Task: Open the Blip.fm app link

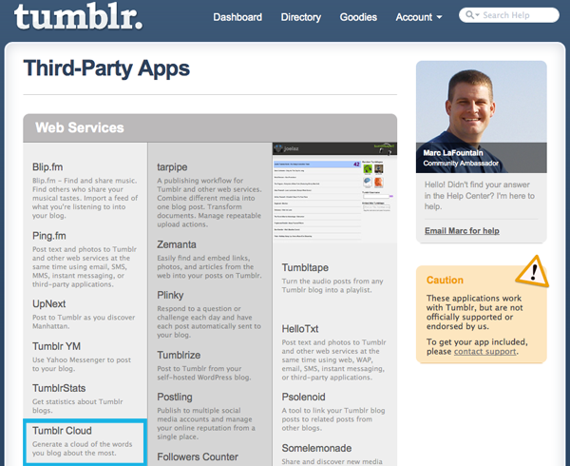Action: (x=47, y=167)
